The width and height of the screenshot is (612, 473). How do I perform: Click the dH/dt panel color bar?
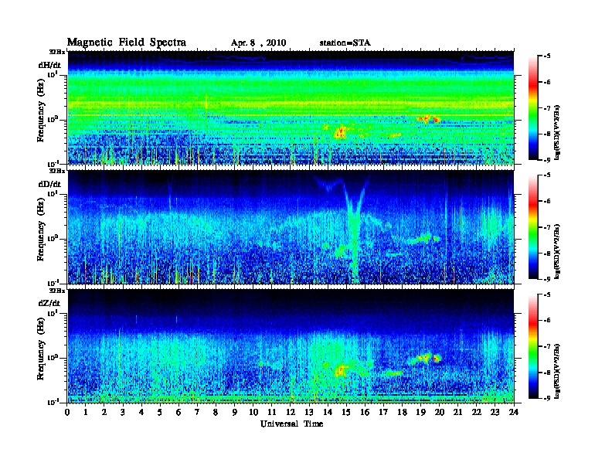533,107
